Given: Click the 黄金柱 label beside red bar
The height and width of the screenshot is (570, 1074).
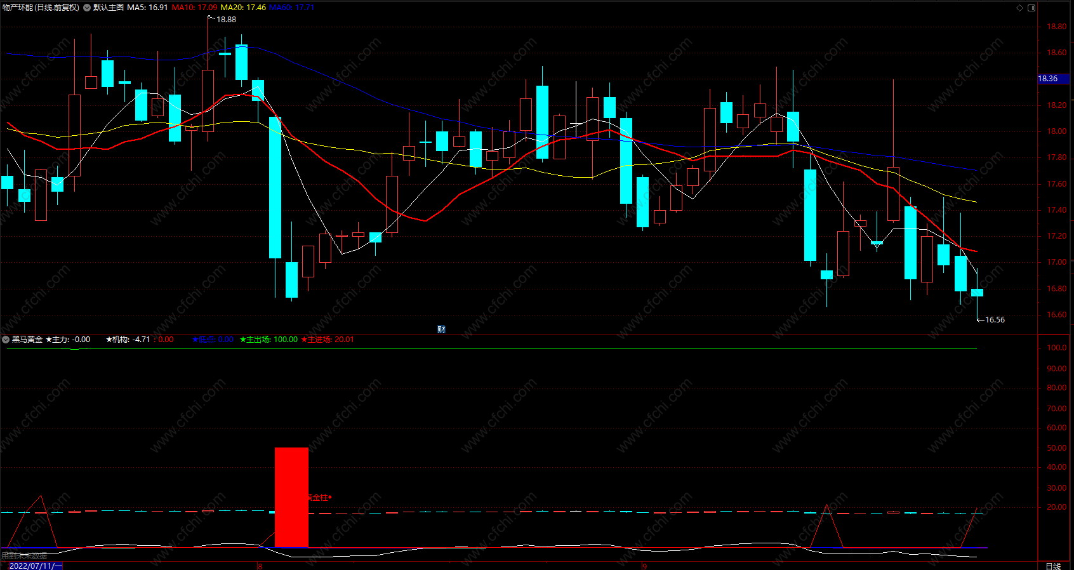Looking at the screenshot, I should click(x=319, y=498).
